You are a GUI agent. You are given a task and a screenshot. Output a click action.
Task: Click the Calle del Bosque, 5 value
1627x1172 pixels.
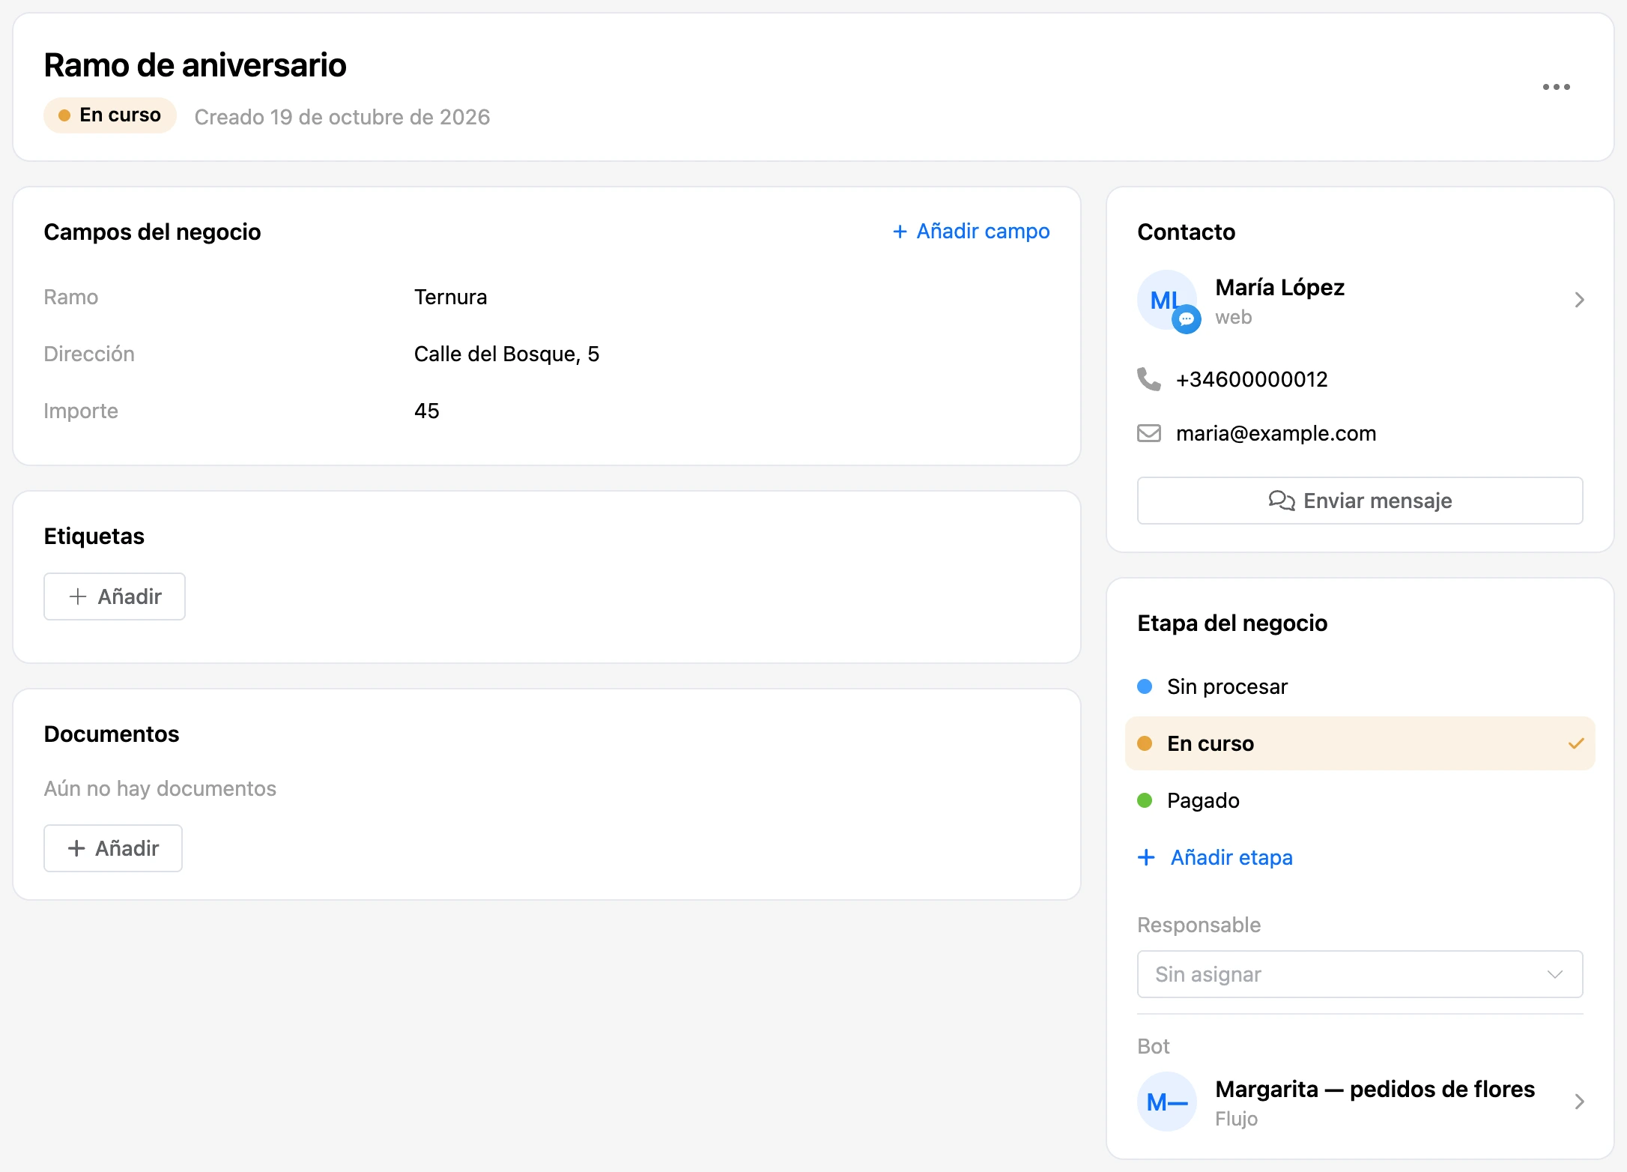(x=506, y=354)
